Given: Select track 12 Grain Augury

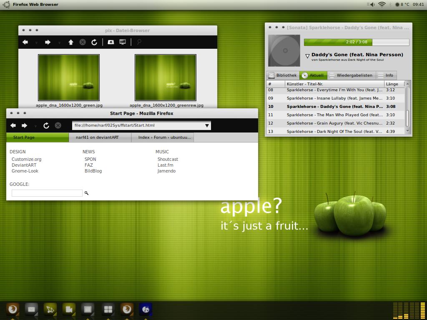Looking at the screenshot, I should click(x=336, y=123).
